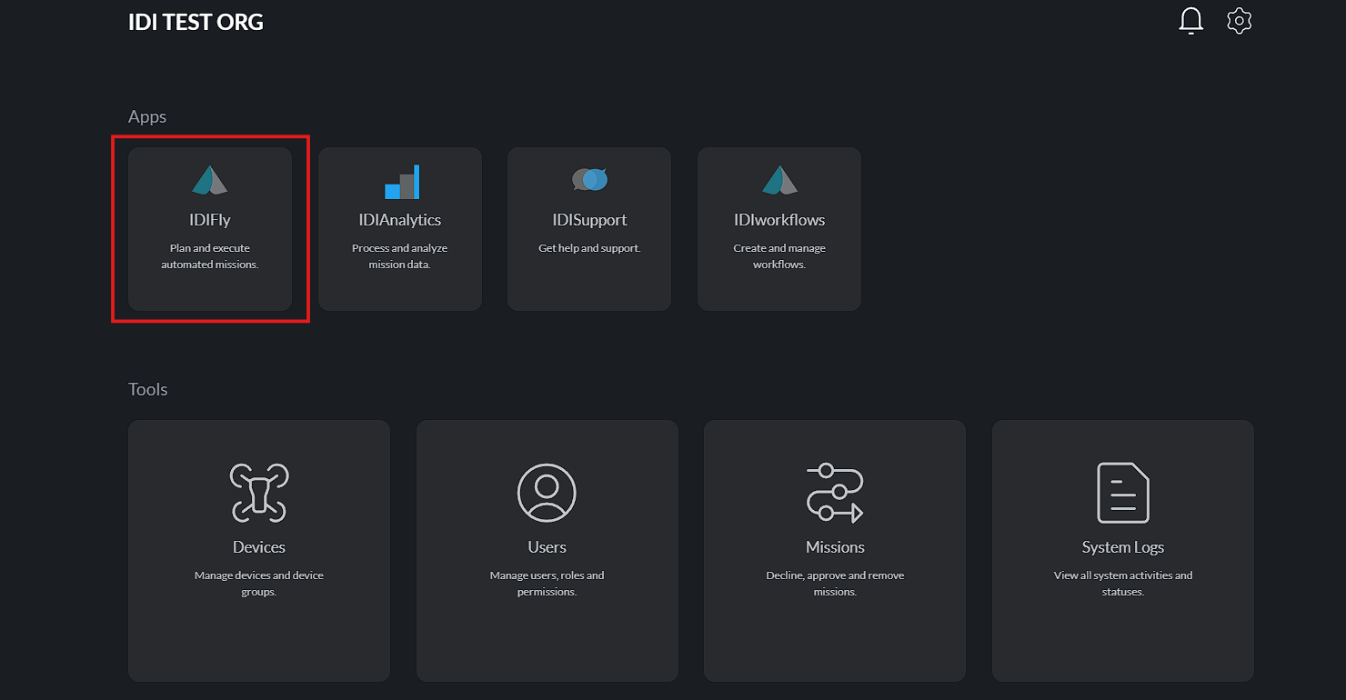This screenshot has width=1346, height=700.
Task: Click the IDIworkflows sail logo icon
Action: point(779,180)
